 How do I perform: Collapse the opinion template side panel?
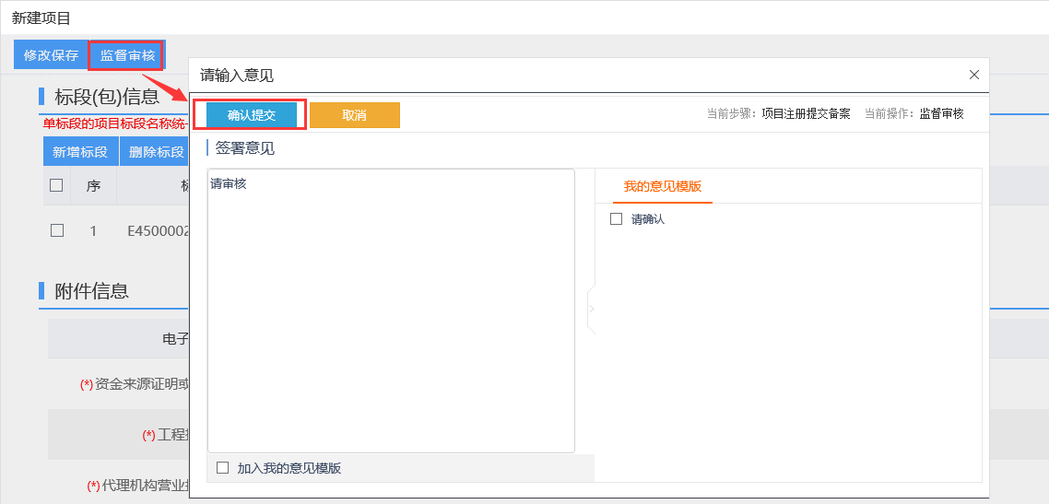coord(591,310)
